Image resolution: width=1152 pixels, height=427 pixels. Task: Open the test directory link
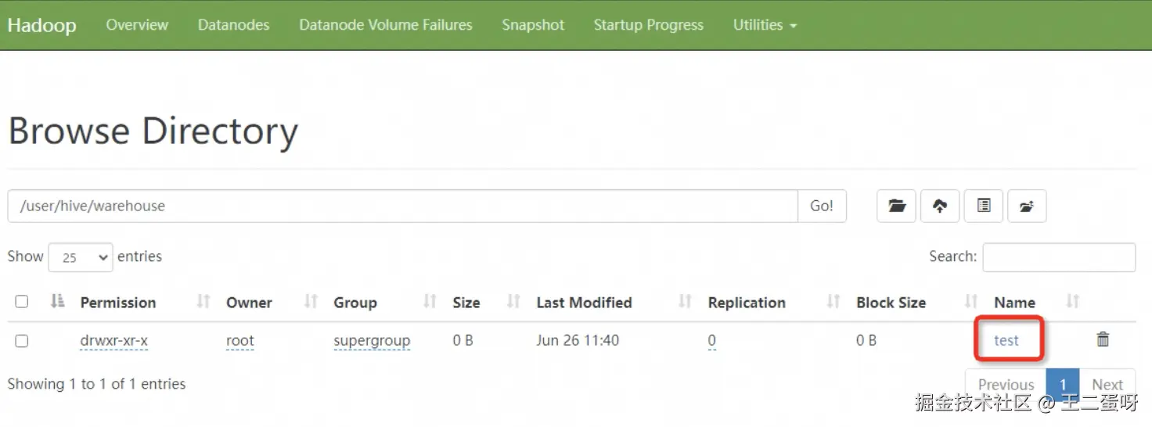[x=1006, y=340]
